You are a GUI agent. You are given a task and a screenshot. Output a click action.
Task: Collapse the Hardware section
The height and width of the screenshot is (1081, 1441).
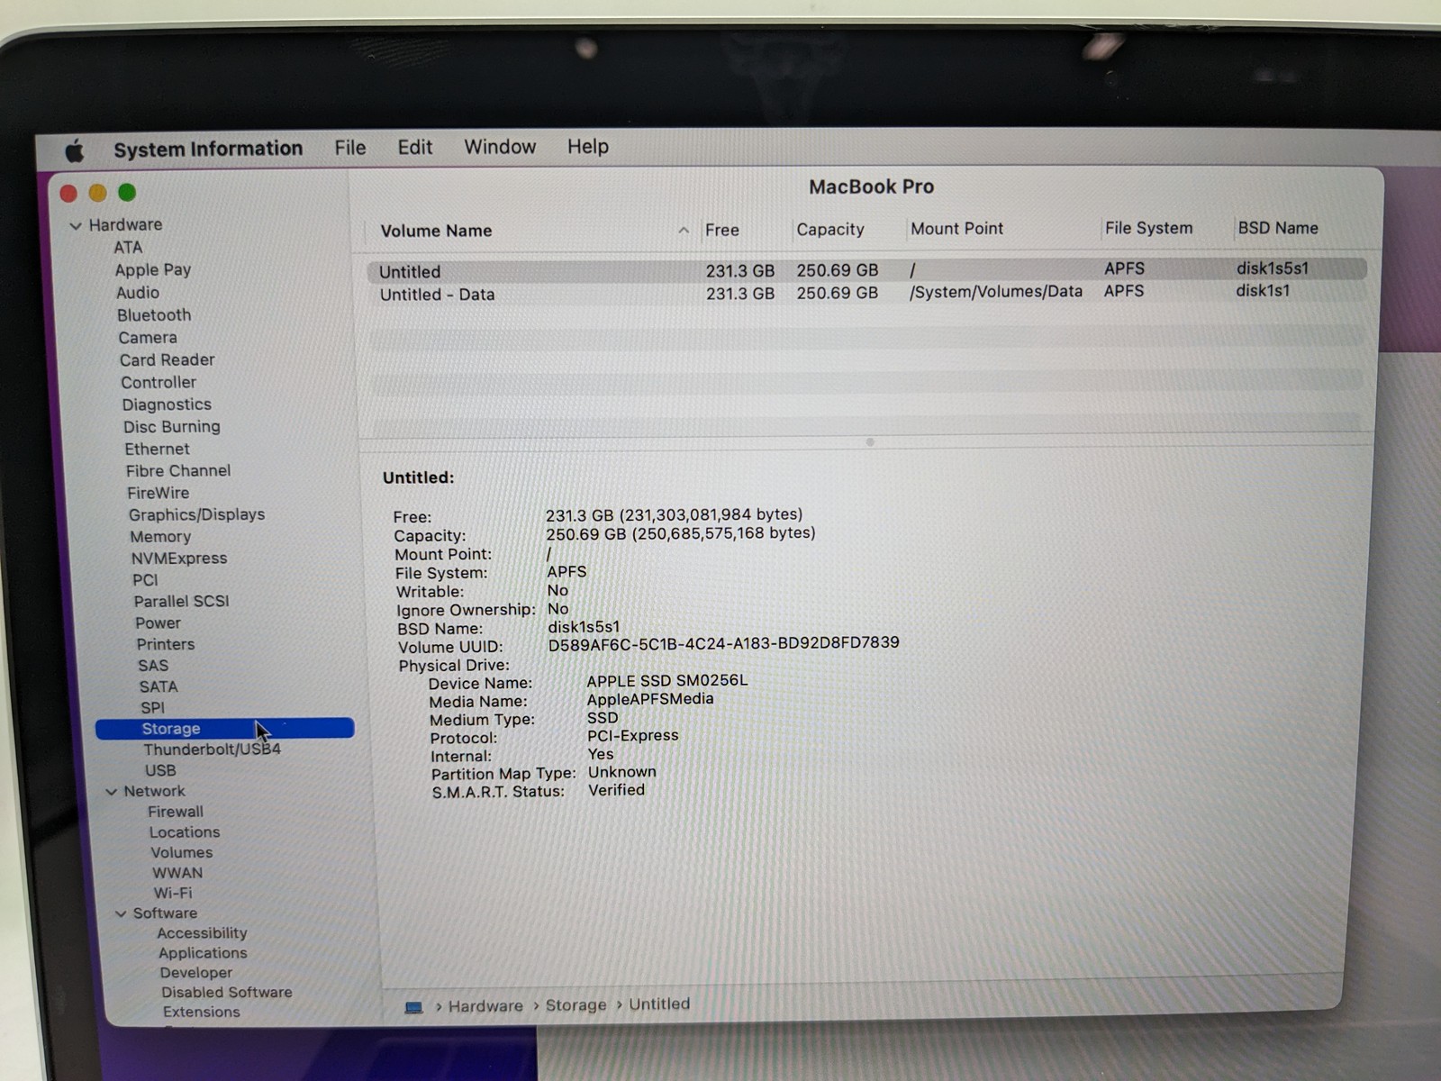click(76, 225)
